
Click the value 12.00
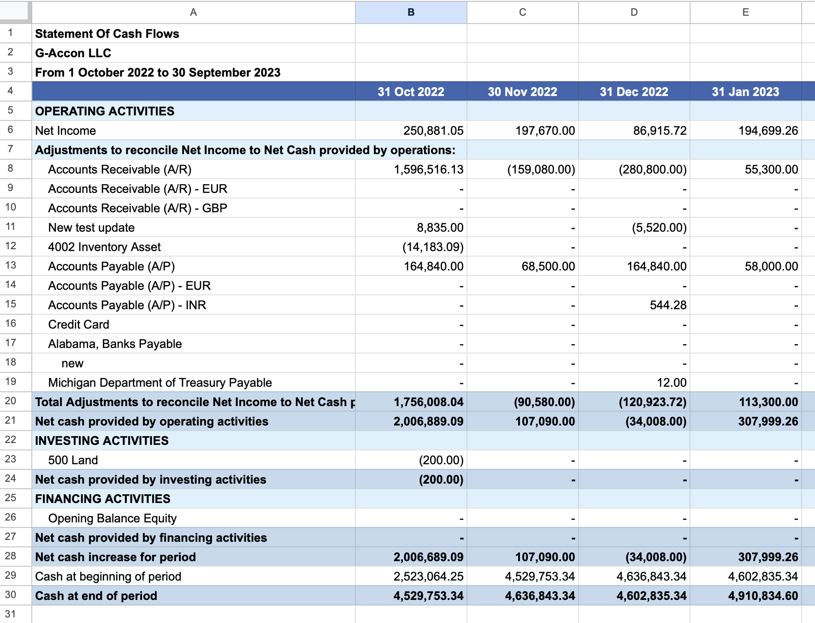coord(671,383)
